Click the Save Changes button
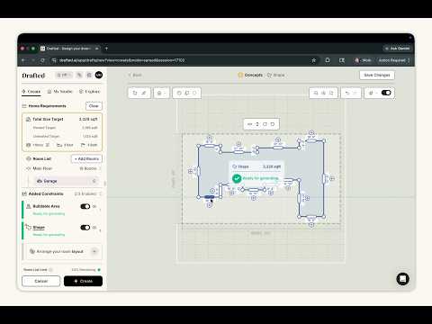 [377, 75]
